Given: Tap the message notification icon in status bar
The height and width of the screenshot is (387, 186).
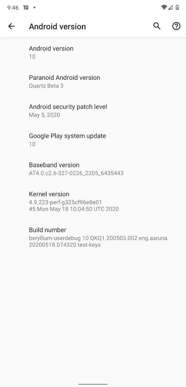Looking at the screenshot, I should pos(26,7).
